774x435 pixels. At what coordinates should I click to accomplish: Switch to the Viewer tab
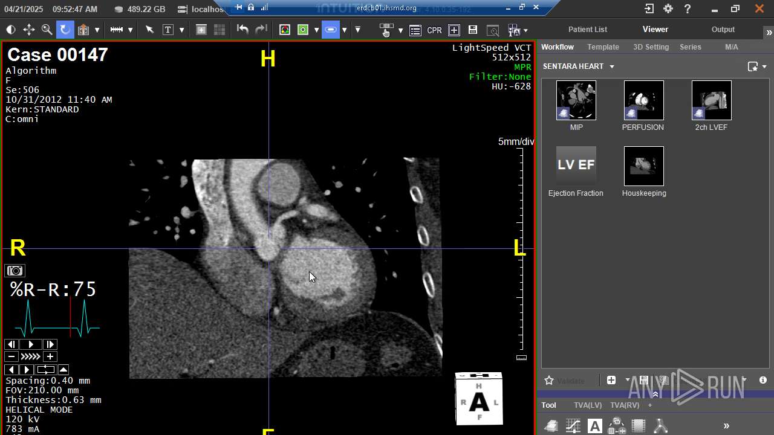click(x=655, y=29)
